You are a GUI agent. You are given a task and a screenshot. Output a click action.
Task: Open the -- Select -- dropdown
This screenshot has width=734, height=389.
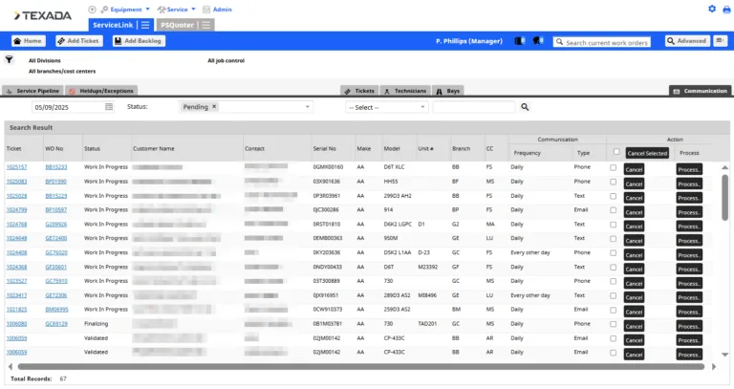tap(386, 107)
